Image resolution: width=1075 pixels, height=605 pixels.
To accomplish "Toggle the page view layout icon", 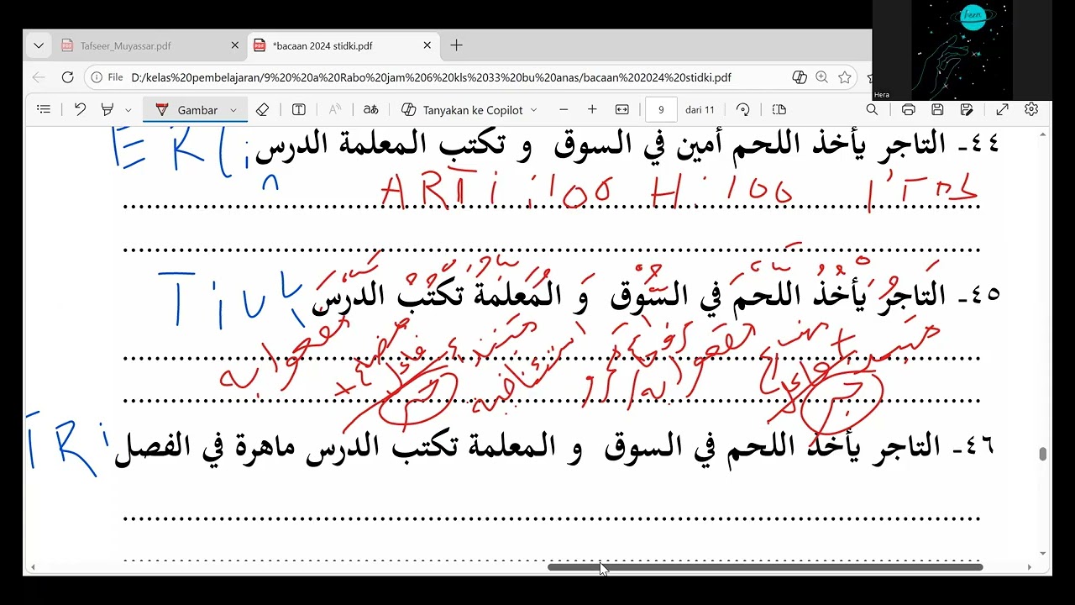I will [x=779, y=109].
